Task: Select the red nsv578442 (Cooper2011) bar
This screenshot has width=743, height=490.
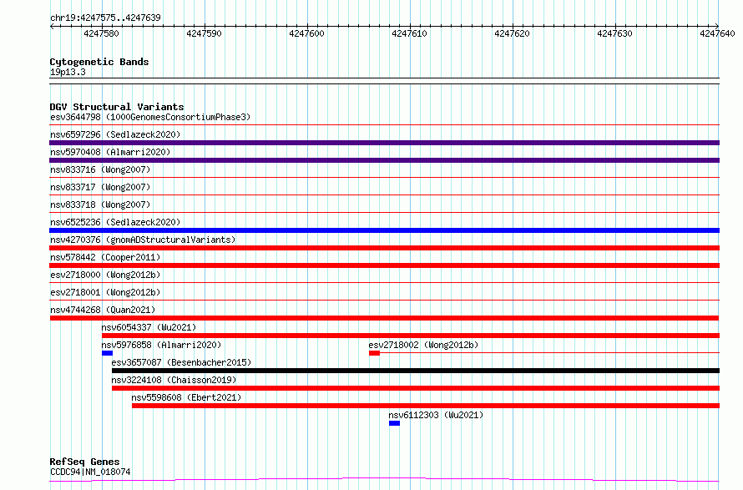Action: pos(384,265)
